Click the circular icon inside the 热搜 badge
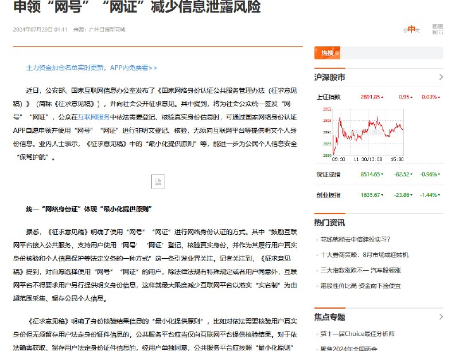Screen dimensions: 459x351 pyautogui.click(x=337, y=53)
